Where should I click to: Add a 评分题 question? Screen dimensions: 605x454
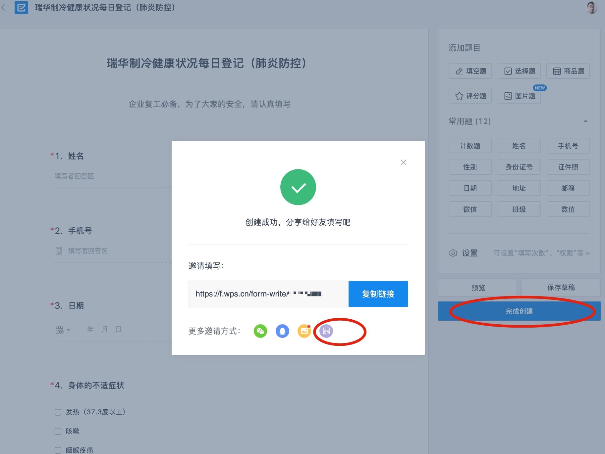(470, 96)
